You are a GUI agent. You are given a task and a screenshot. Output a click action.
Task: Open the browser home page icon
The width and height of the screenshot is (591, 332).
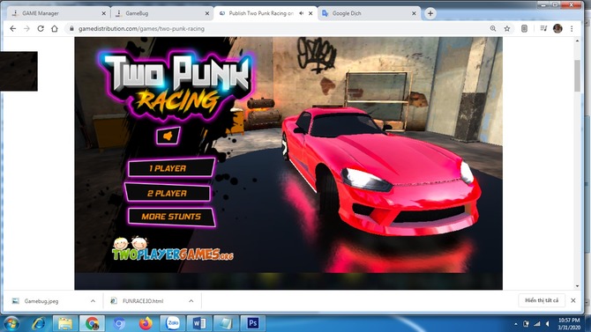(x=55, y=28)
